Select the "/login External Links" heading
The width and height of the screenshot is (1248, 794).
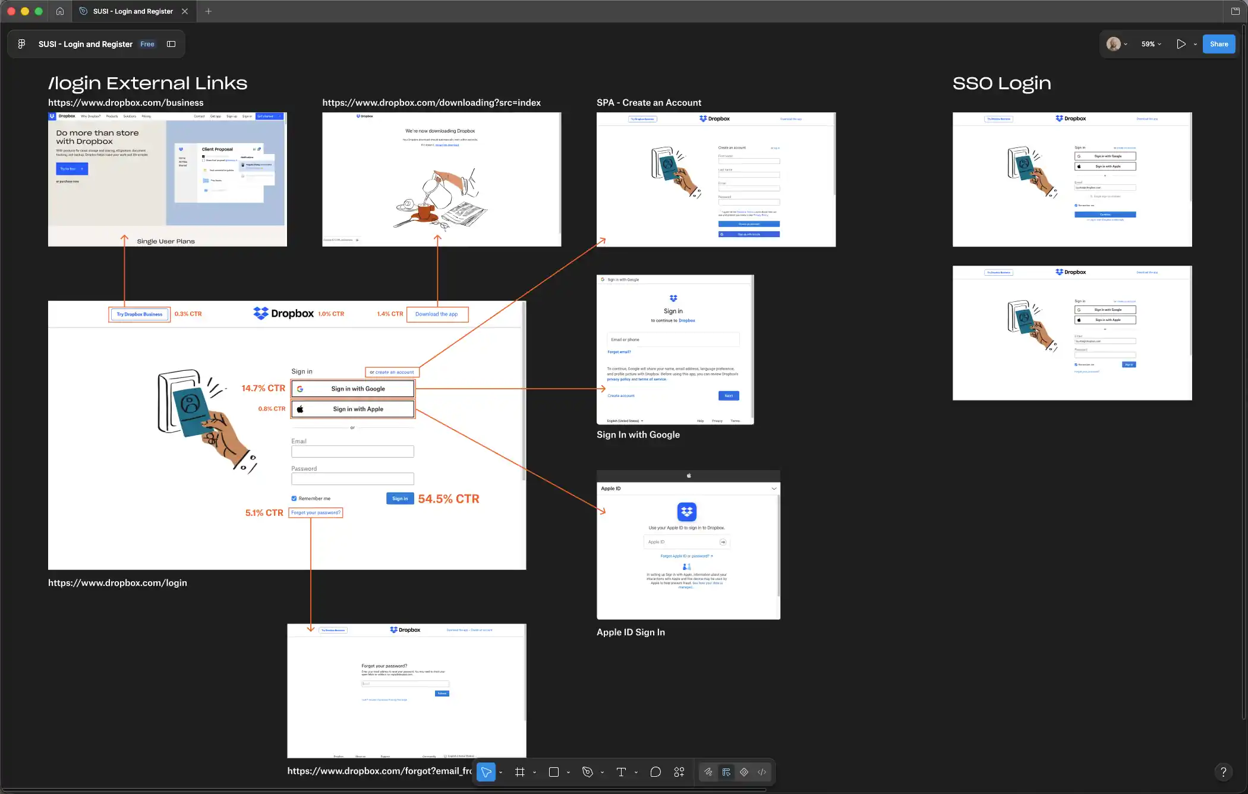point(148,83)
